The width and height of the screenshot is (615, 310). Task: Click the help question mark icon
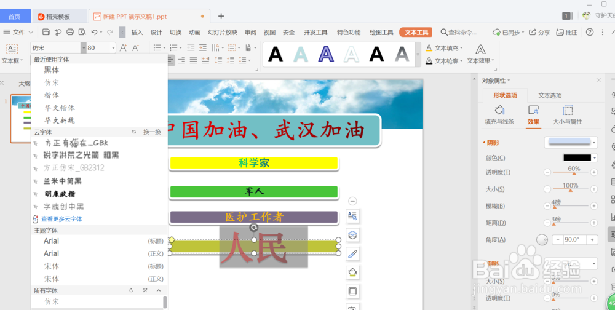coord(590,32)
